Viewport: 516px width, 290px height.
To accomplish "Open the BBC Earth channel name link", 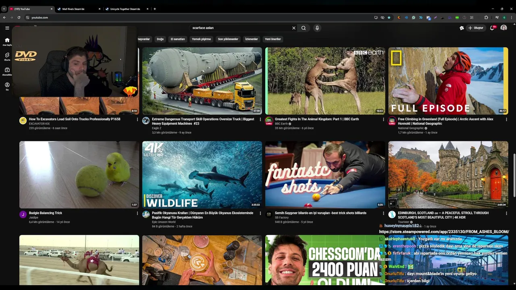I will (281, 124).
